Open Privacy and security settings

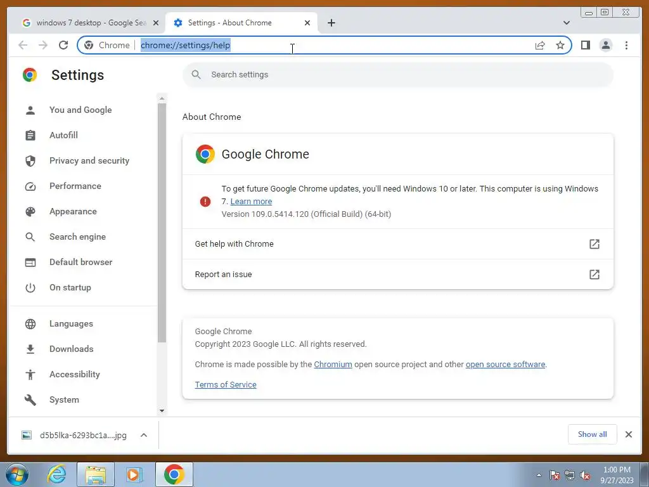[89, 160]
